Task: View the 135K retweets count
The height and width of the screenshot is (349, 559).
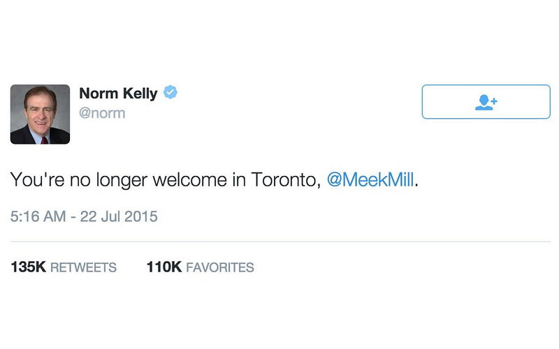Action: 28,267
